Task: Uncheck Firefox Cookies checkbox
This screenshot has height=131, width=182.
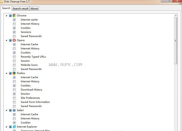Action: [14, 86]
